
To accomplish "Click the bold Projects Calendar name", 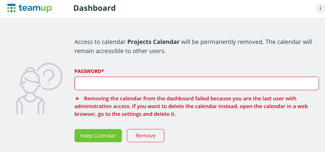I will point(153,42).
